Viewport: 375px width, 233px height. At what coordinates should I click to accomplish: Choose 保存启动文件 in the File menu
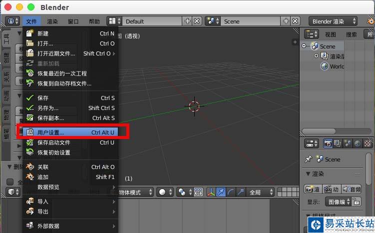[70, 142]
